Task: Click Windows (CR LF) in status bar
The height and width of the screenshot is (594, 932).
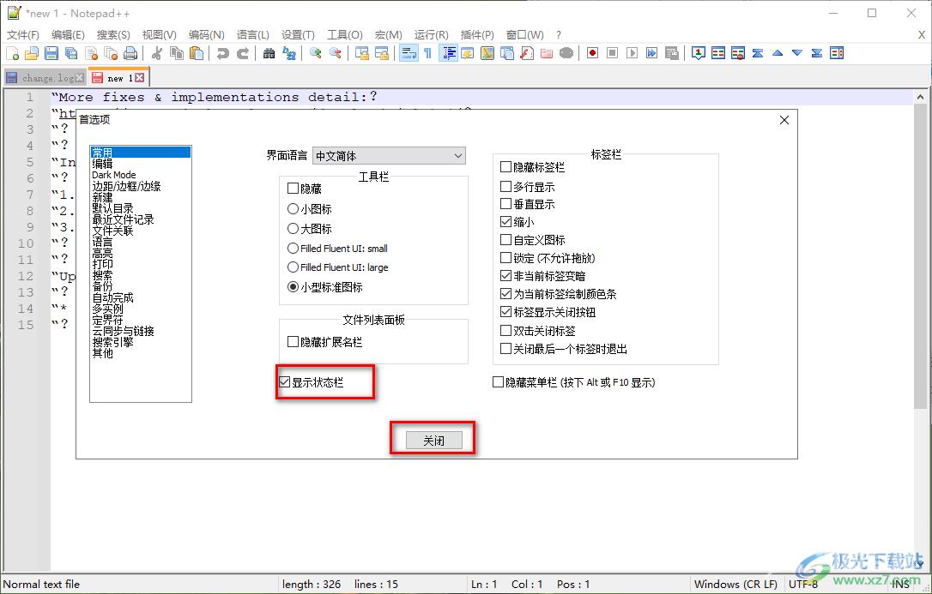Action: click(735, 584)
